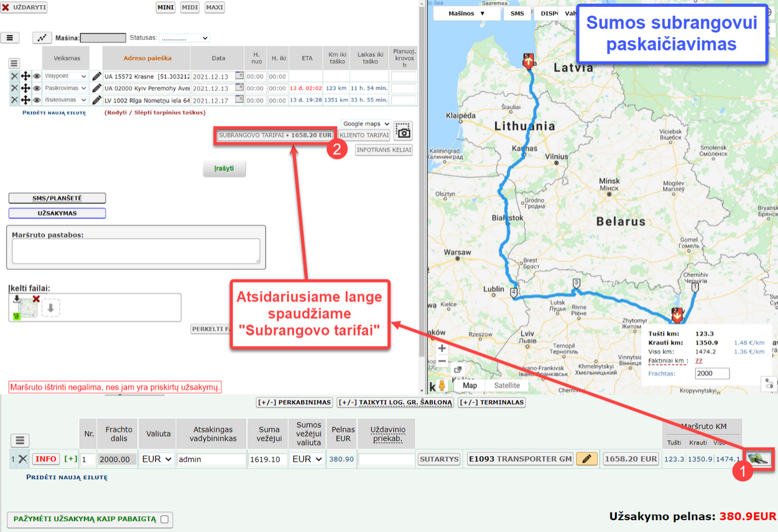Click the Suma vežėjui field showing 1619.10
The height and width of the screenshot is (532, 778).
point(267,459)
